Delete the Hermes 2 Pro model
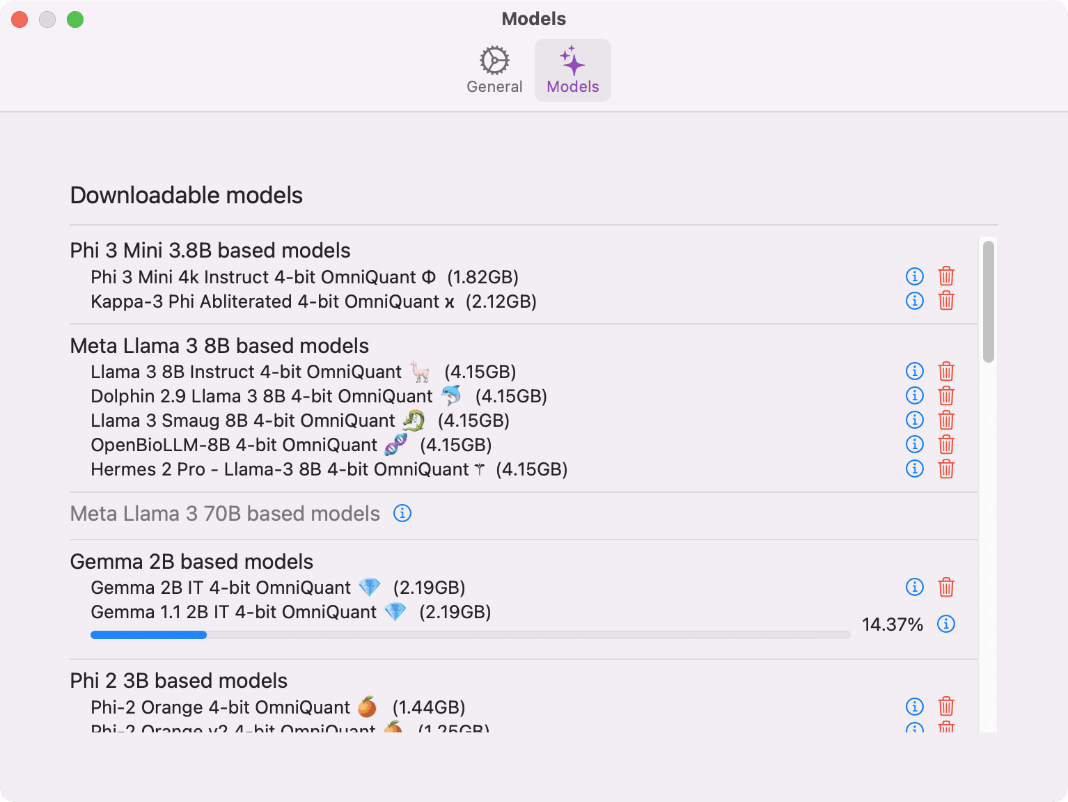1068x802 pixels. (x=946, y=469)
